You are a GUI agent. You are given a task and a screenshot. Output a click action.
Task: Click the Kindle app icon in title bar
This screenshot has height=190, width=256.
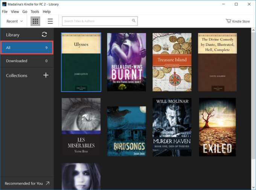[4, 4]
